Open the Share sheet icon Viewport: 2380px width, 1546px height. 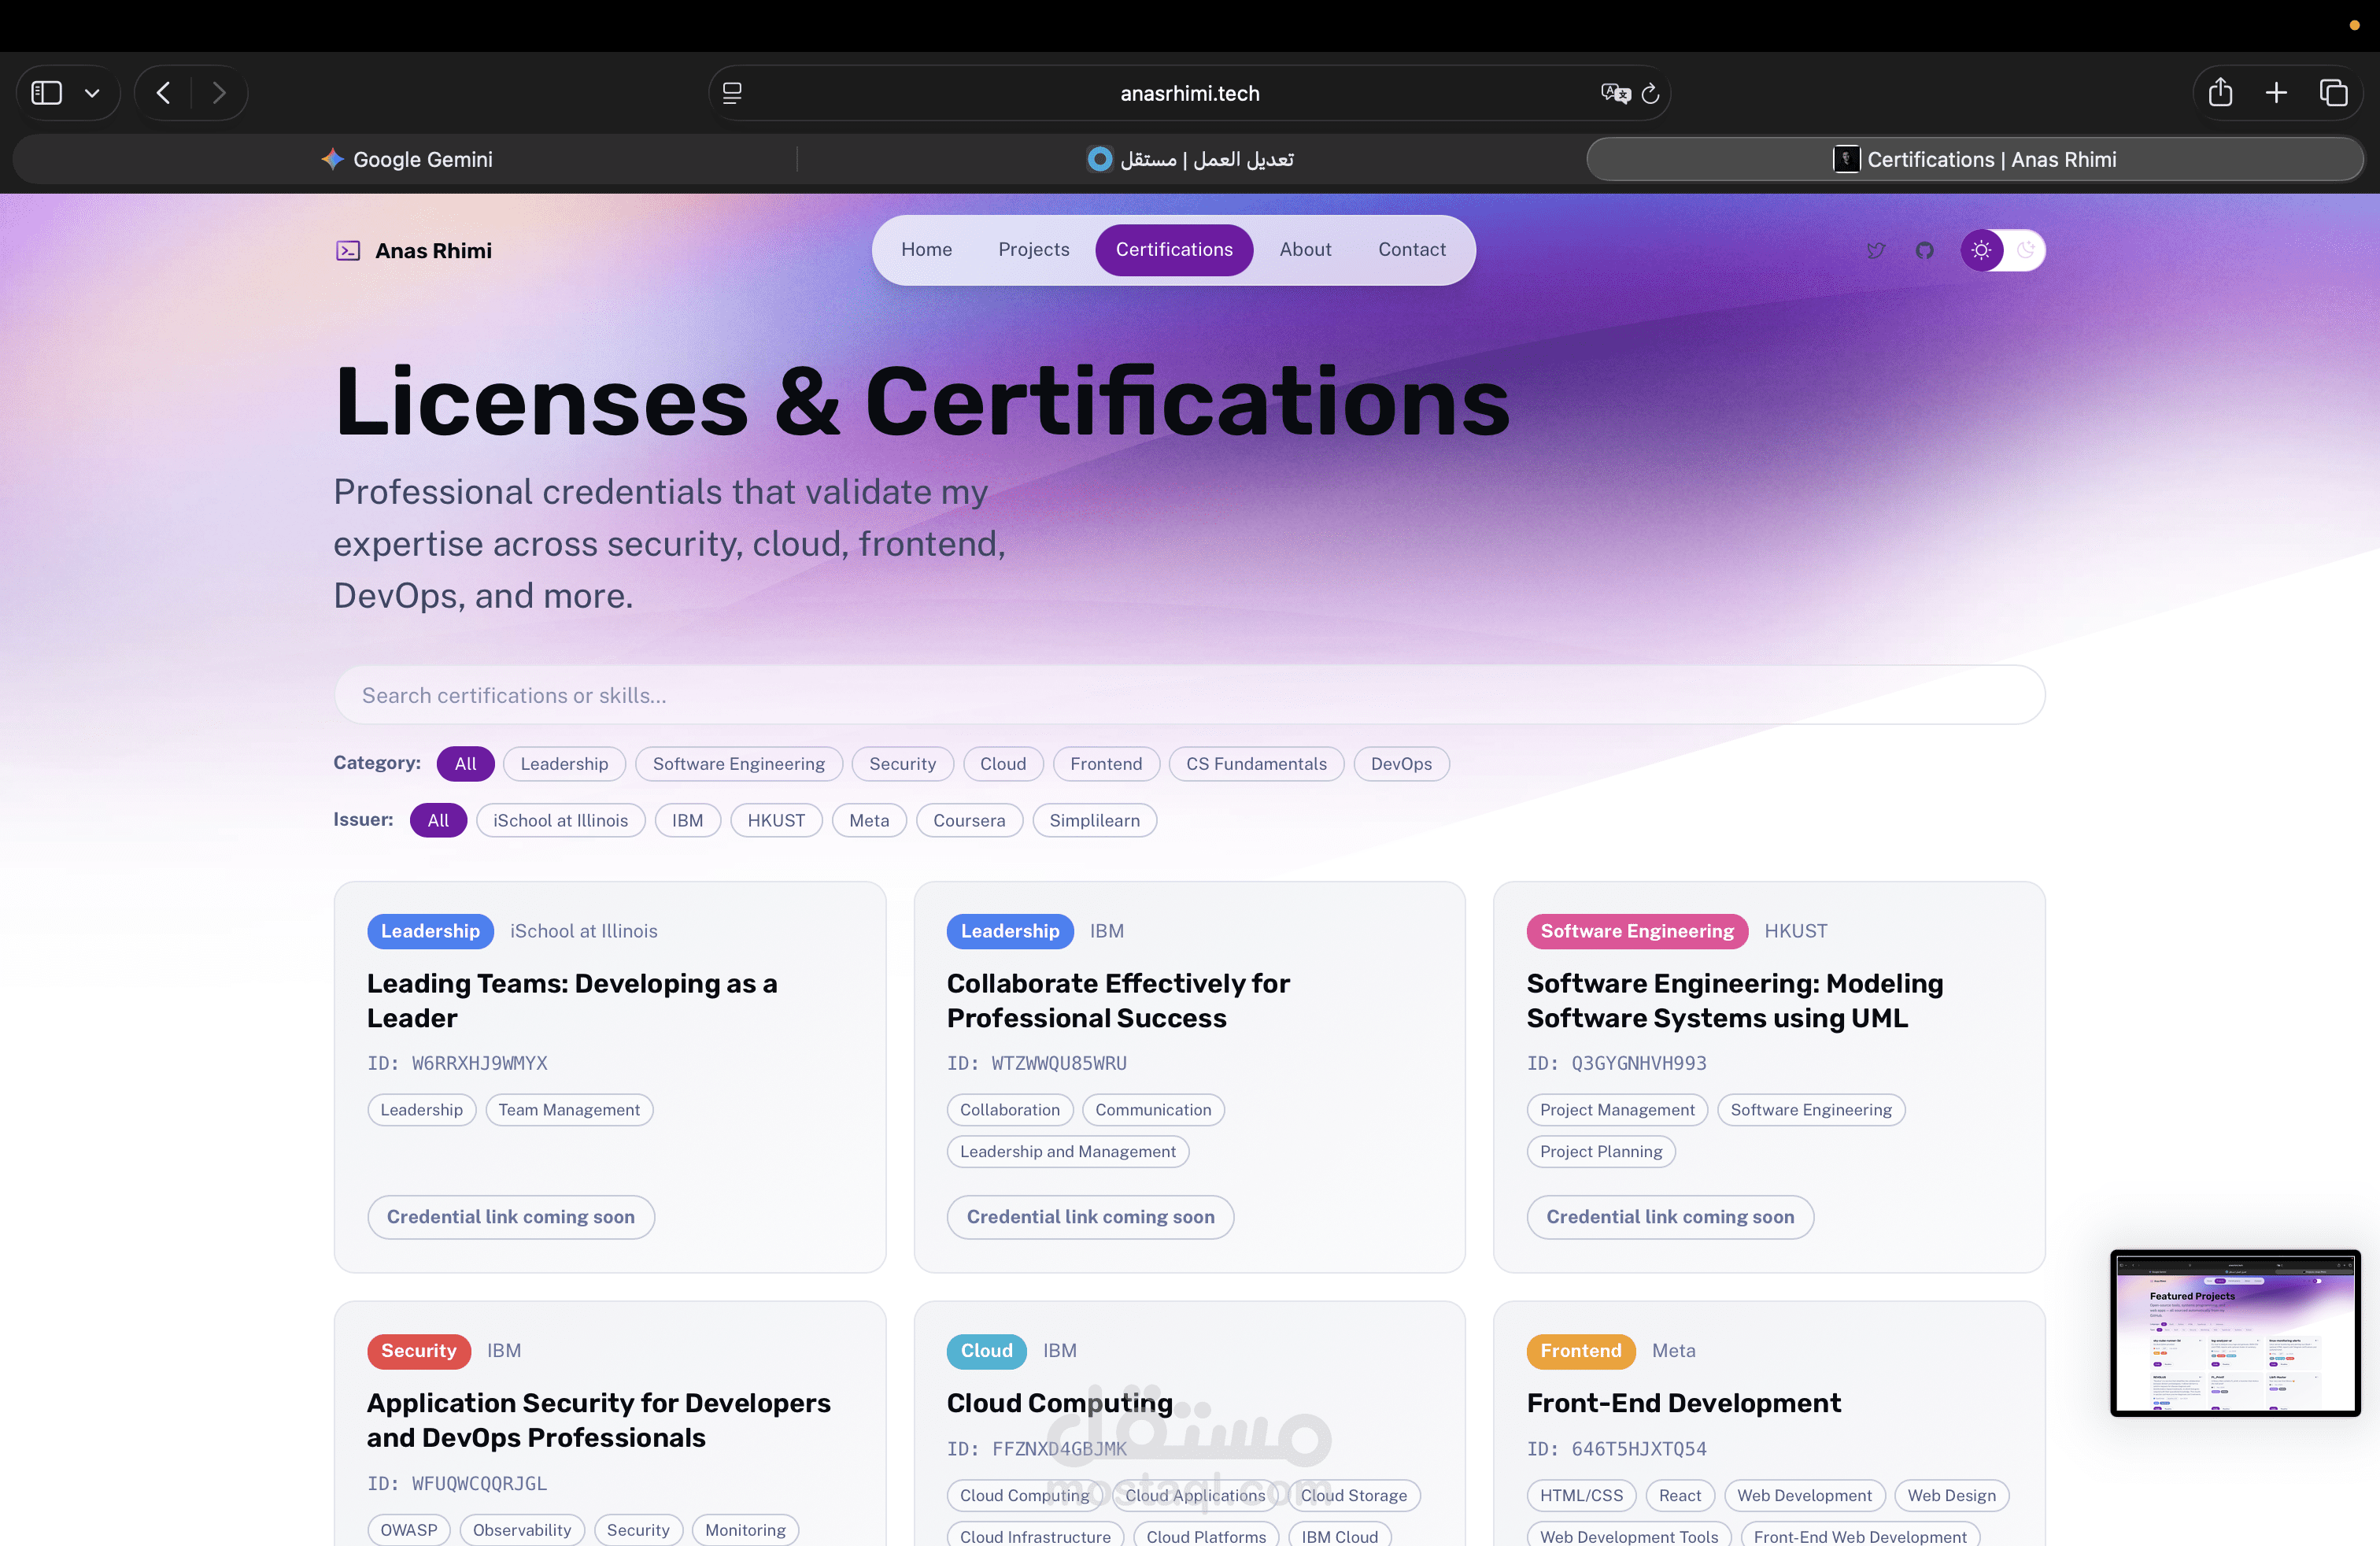2220,93
